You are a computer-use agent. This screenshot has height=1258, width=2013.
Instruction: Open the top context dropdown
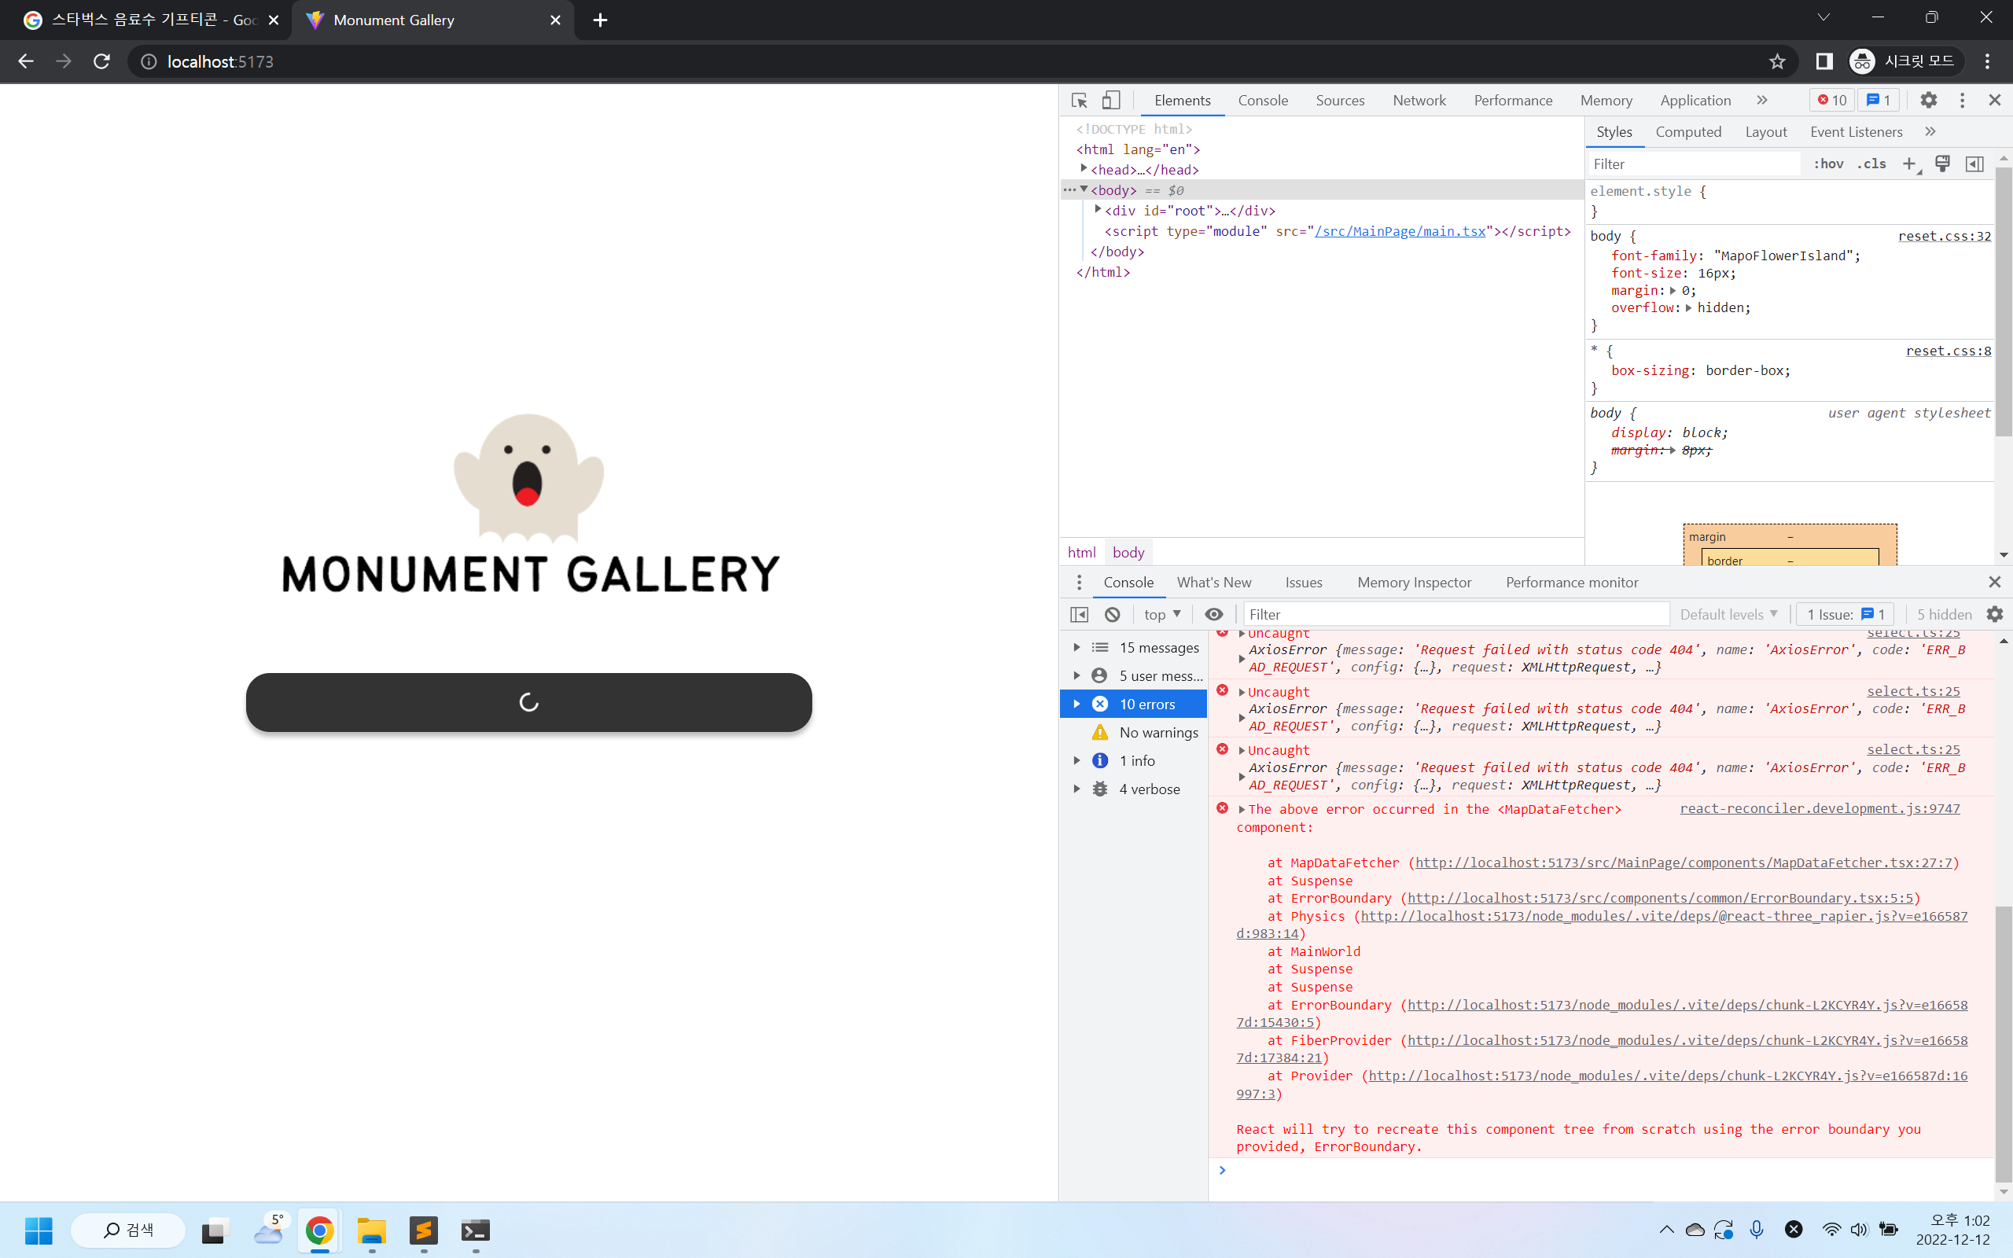[1162, 614]
